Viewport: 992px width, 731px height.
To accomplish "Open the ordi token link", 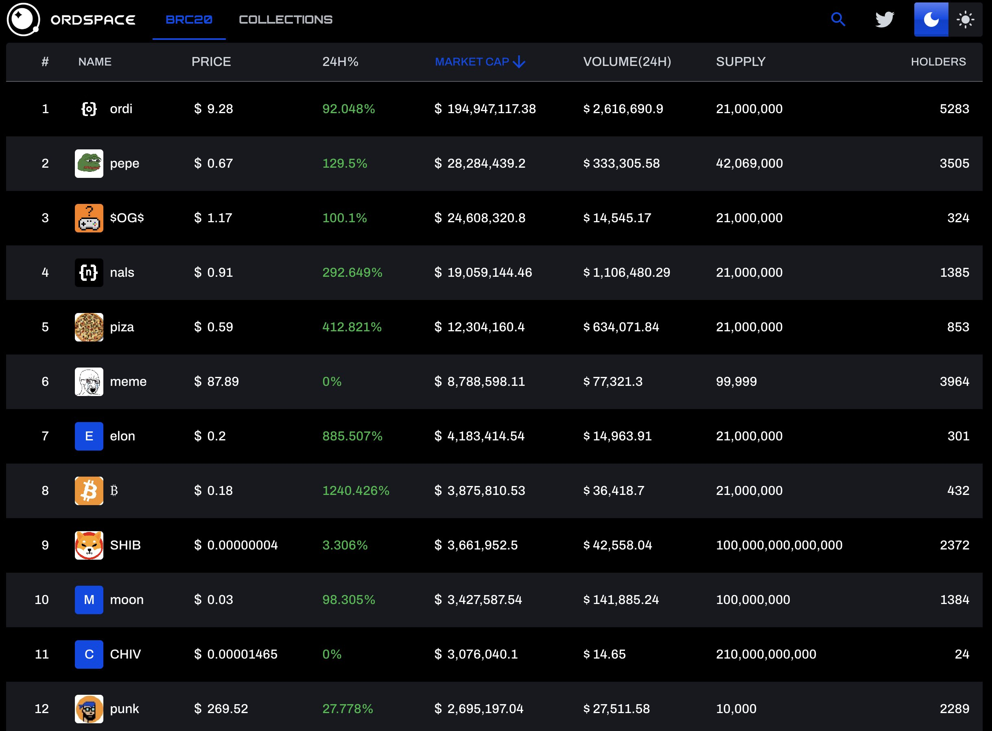I will [121, 109].
